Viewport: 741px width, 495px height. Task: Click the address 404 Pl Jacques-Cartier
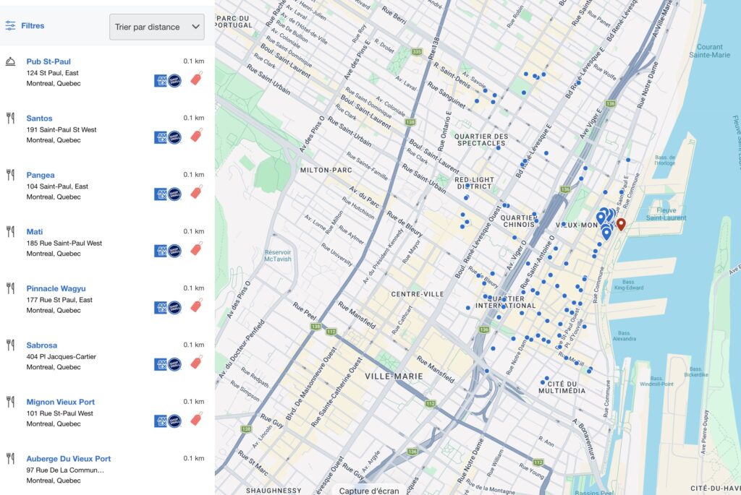click(x=62, y=356)
